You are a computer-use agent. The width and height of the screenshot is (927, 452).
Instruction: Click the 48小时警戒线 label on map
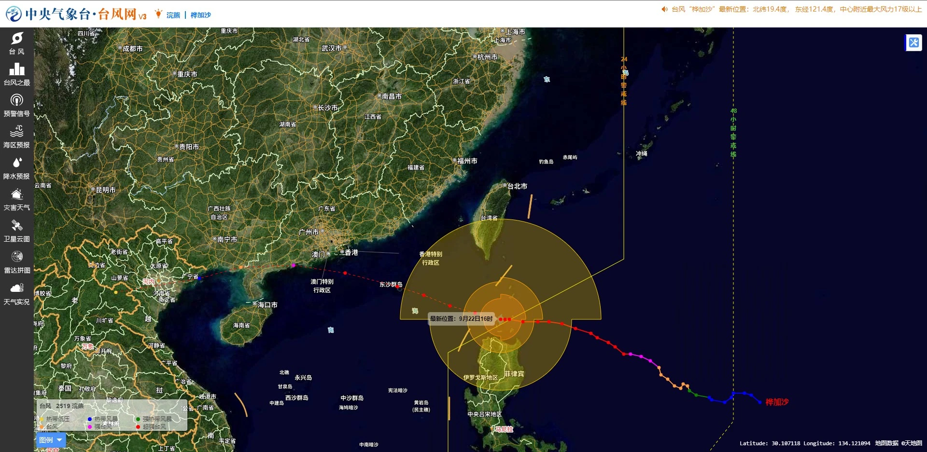733,133
